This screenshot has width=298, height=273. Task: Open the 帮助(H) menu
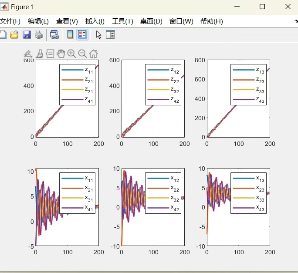tap(212, 21)
